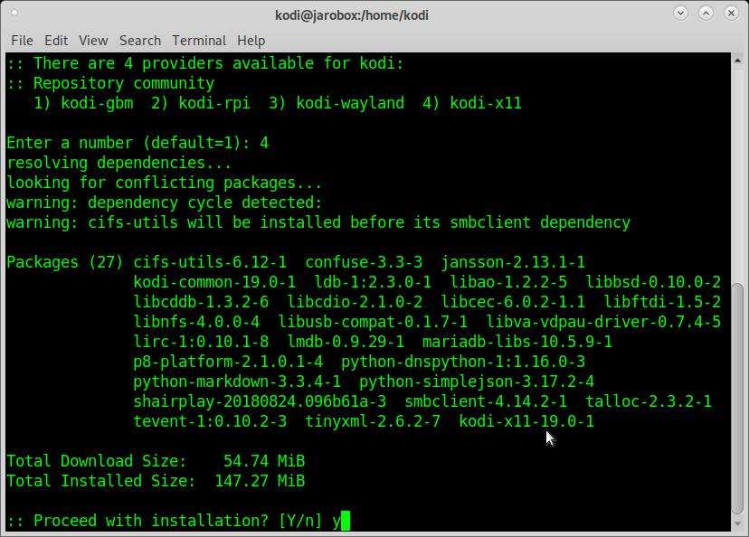749x537 pixels.
Task: Click the Enter a number prompt line
Action: tap(136, 143)
